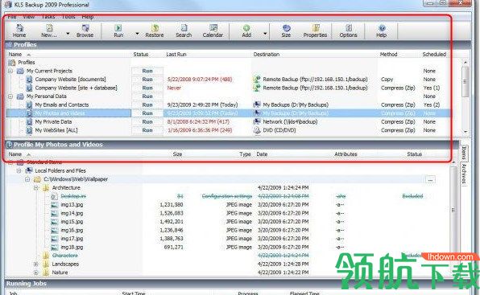Select the My Photos and Videos profile row
This screenshot has height=295, width=480.
[x=229, y=113]
